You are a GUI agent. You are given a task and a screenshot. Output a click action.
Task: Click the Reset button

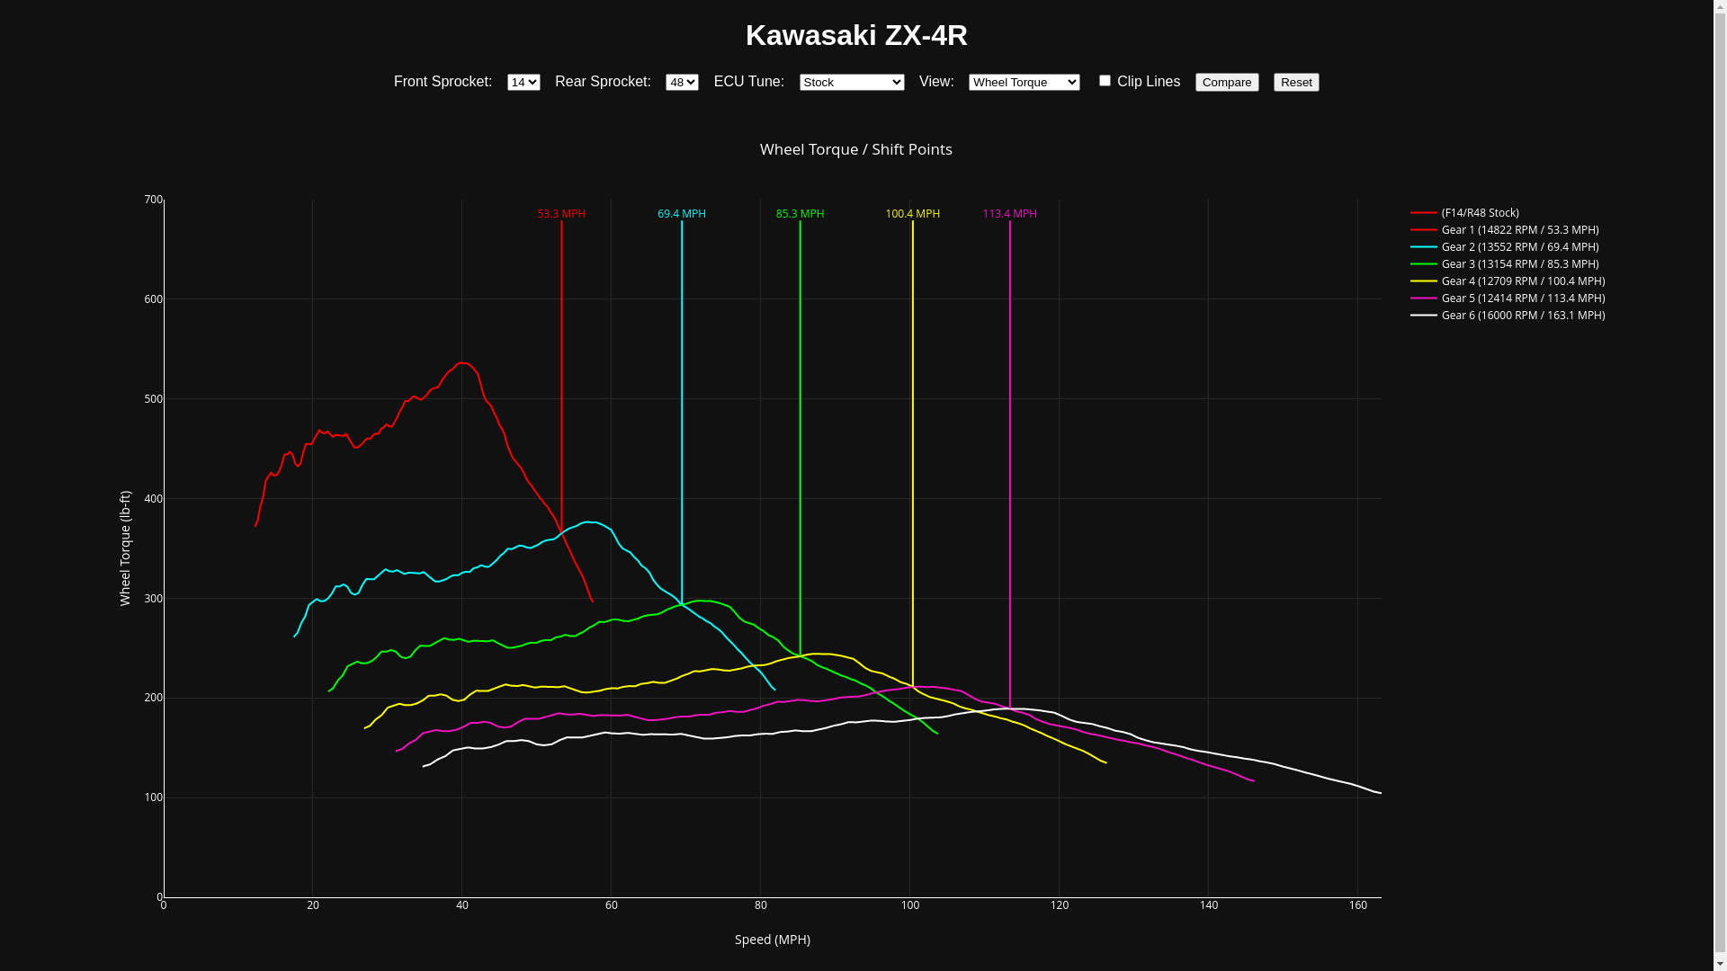(x=1296, y=82)
